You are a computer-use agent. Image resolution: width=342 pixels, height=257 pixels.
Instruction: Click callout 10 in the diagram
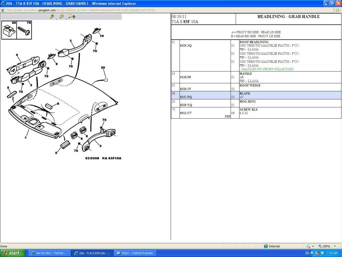coord(102,36)
